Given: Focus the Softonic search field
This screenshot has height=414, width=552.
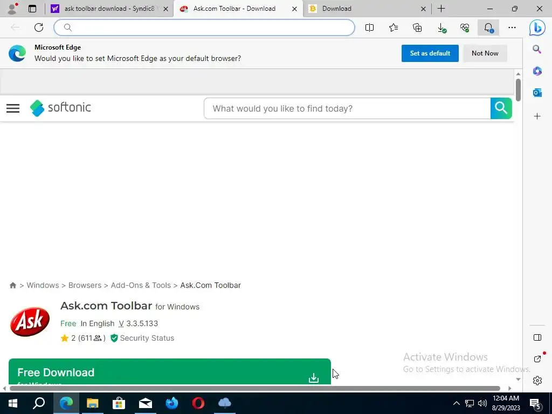Looking at the screenshot, I should [x=347, y=108].
